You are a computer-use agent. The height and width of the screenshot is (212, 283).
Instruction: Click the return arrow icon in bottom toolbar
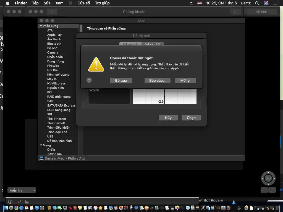coord(19,202)
